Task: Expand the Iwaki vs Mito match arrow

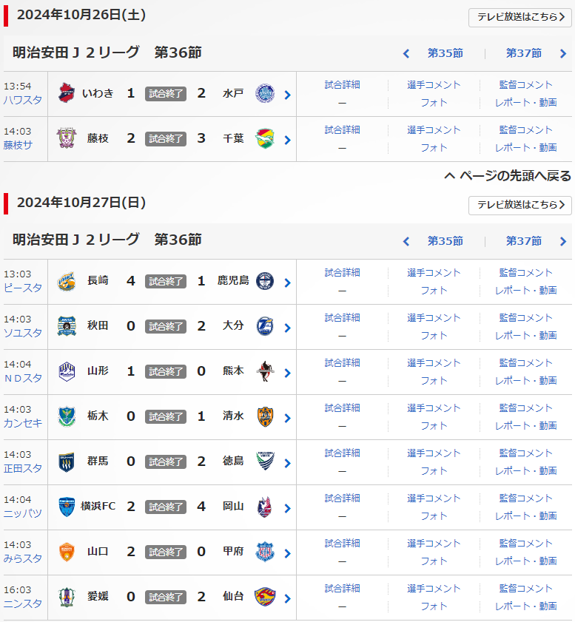Action: [x=287, y=95]
